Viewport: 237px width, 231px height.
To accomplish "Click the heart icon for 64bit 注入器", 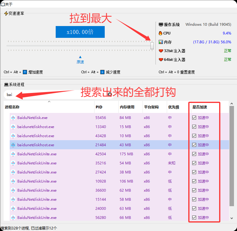I will click(x=161, y=60).
